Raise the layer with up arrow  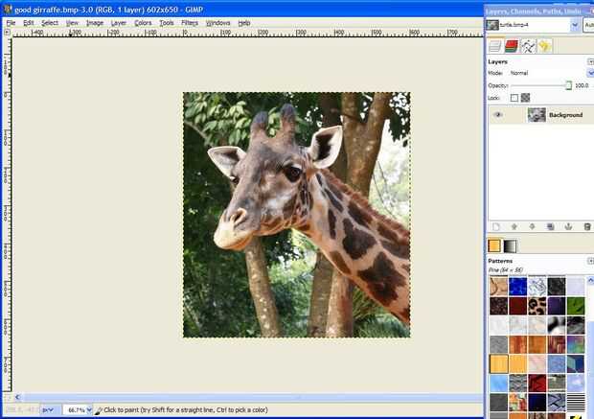[514, 226]
